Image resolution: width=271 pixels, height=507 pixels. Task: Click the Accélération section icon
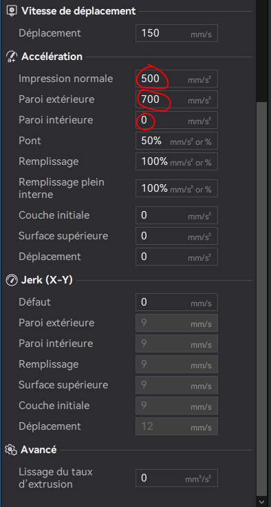pyautogui.click(x=12, y=57)
